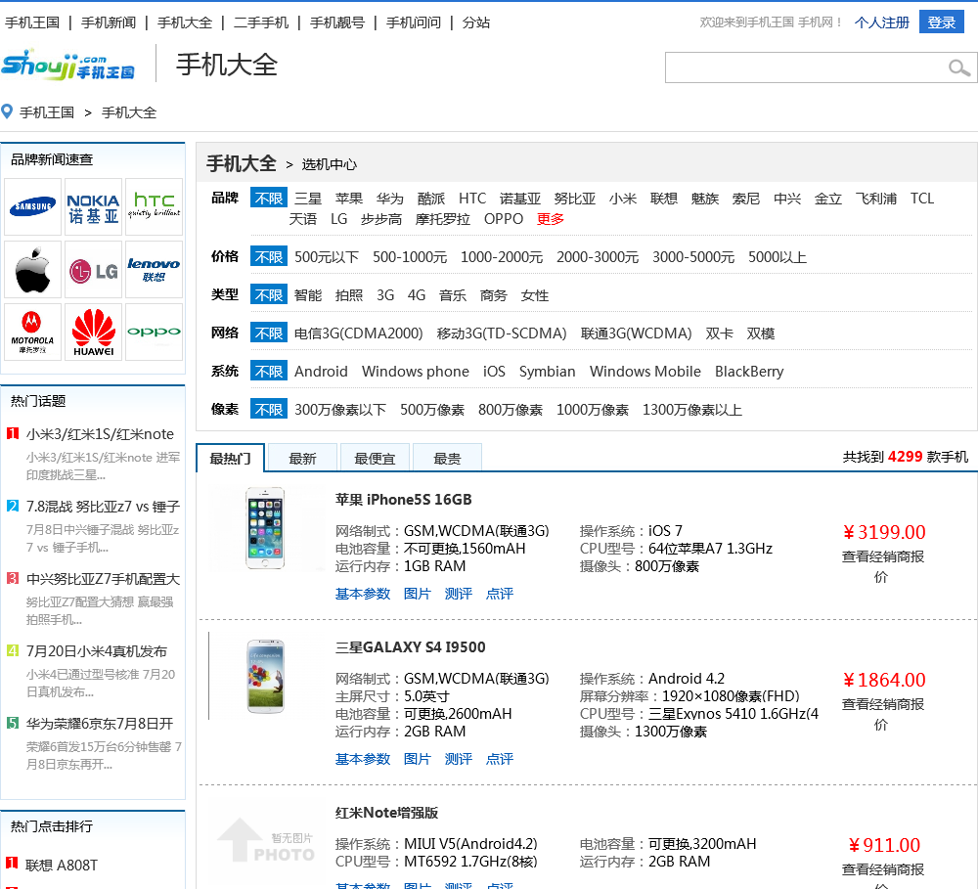Open 图片 for GALAXY S4
Image resolution: width=978 pixels, height=889 pixels.
[x=418, y=759]
